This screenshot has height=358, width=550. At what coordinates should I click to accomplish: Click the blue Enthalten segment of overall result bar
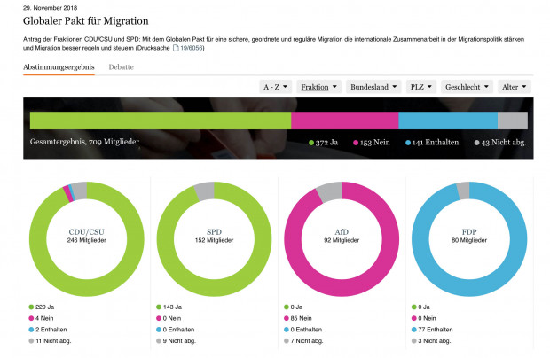coord(448,121)
